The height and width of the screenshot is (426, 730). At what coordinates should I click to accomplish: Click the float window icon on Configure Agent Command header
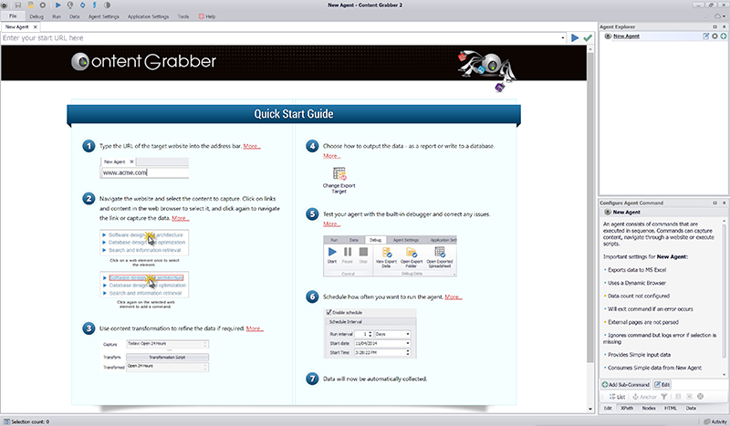click(715, 203)
